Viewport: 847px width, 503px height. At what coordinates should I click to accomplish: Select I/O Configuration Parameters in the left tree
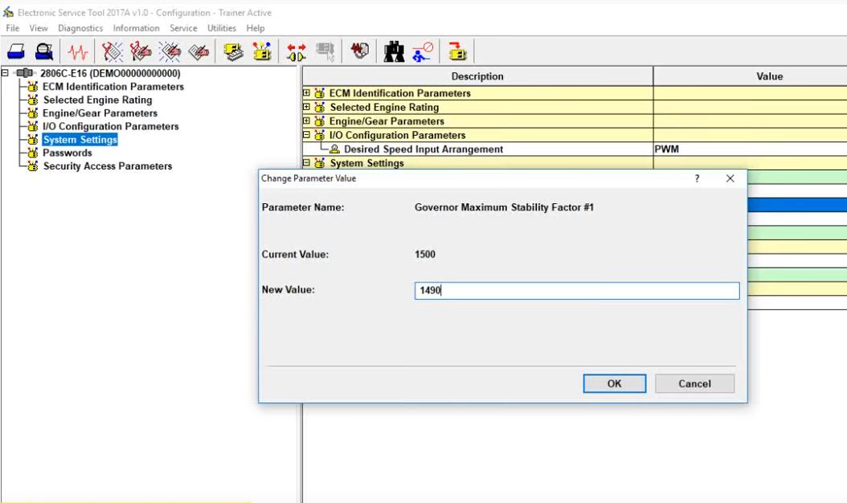[111, 126]
